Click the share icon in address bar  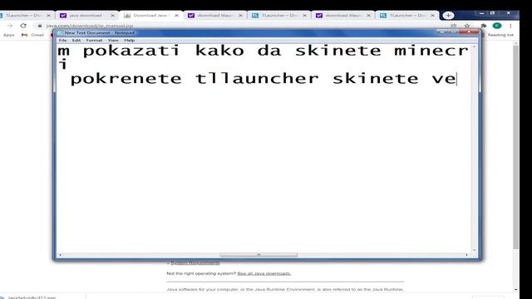(454, 26)
